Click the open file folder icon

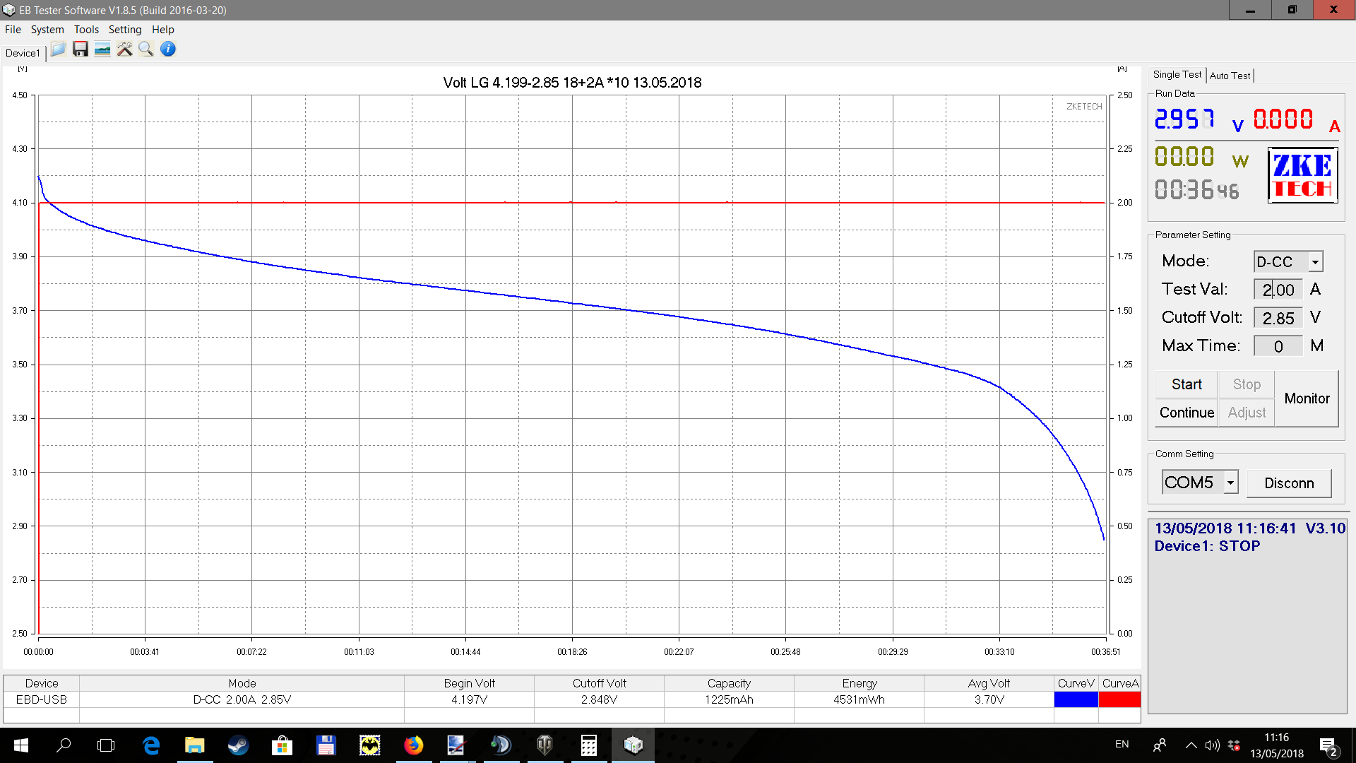coord(59,49)
